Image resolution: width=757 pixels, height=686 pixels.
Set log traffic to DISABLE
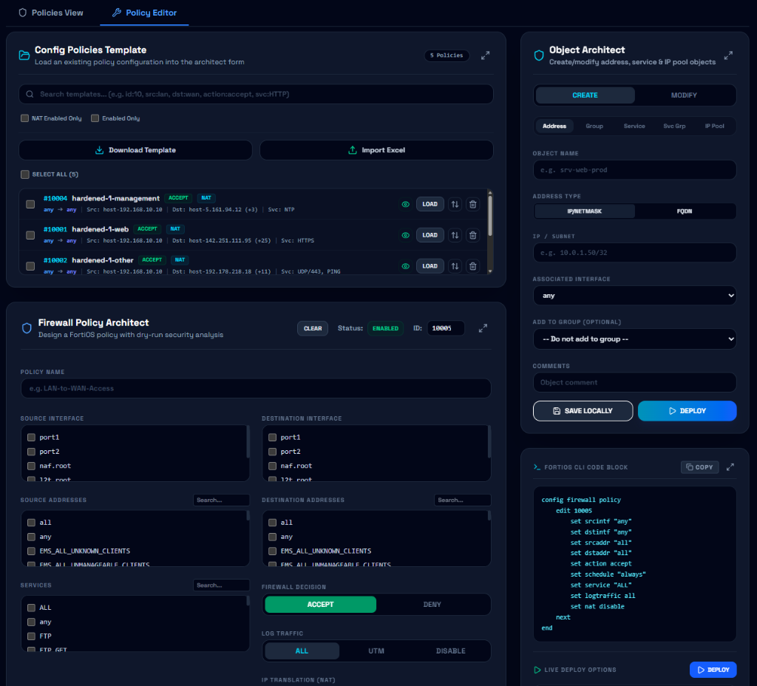coord(450,651)
